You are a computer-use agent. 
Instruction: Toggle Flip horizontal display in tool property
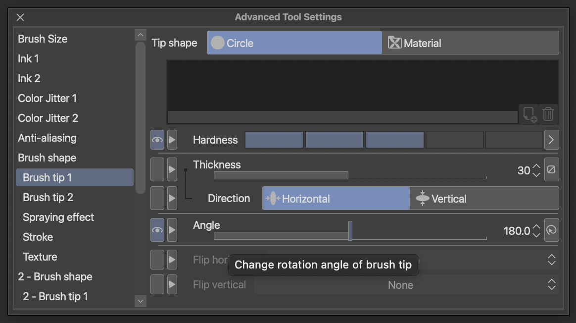[x=157, y=260]
